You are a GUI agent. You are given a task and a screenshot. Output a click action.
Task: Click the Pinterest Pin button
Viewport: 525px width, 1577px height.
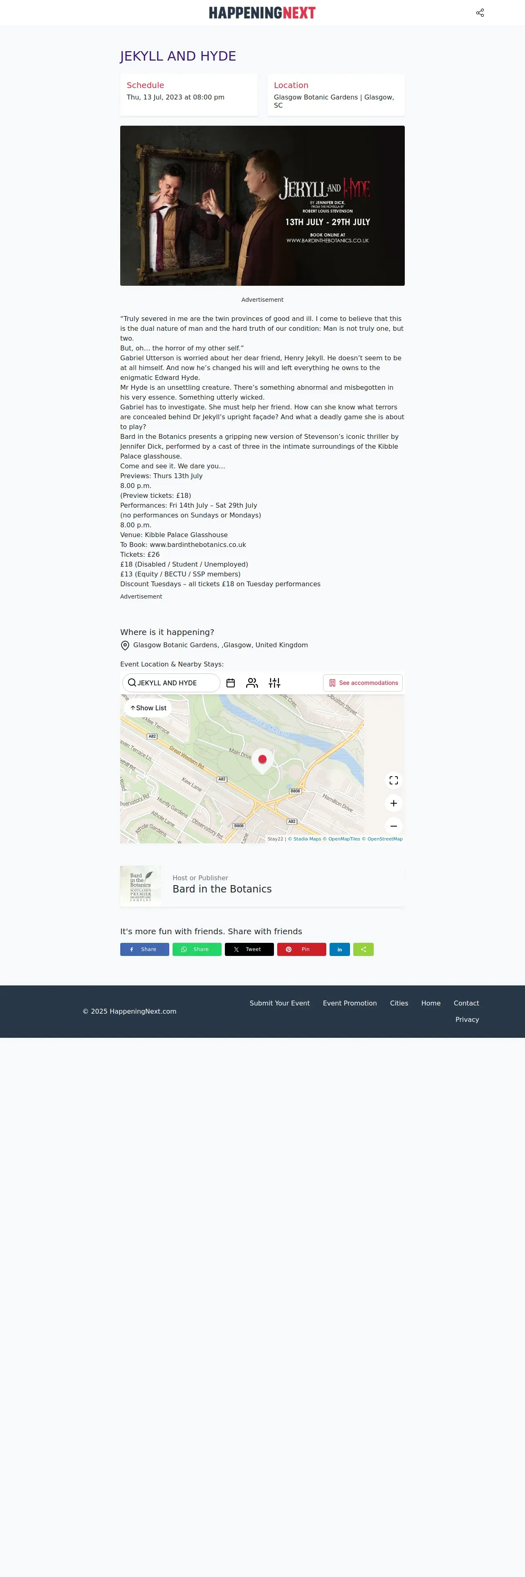302,949
